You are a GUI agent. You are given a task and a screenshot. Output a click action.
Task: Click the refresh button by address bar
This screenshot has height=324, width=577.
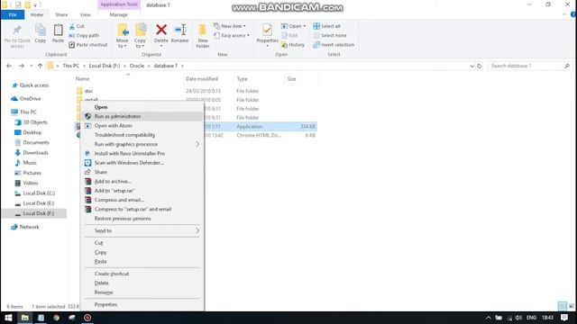click(x=479, y=66)
